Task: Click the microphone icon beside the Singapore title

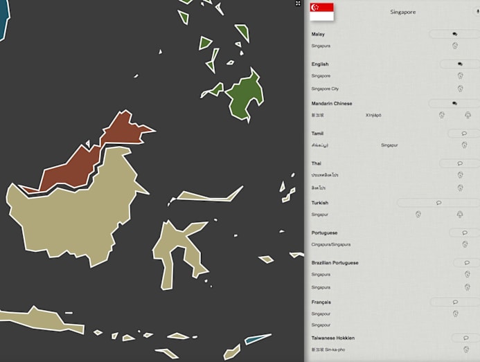Action: (x=477, y=12)
